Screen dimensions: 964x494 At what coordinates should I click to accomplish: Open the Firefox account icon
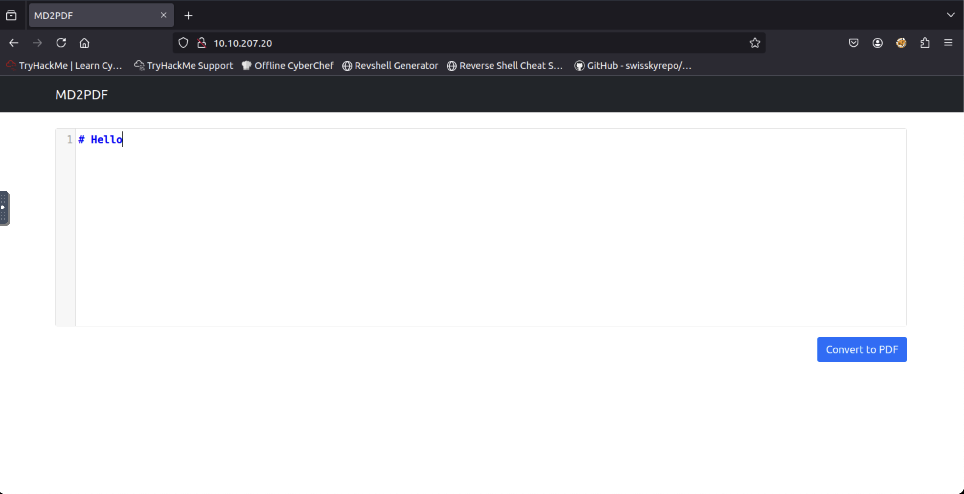tap(877, 43)
